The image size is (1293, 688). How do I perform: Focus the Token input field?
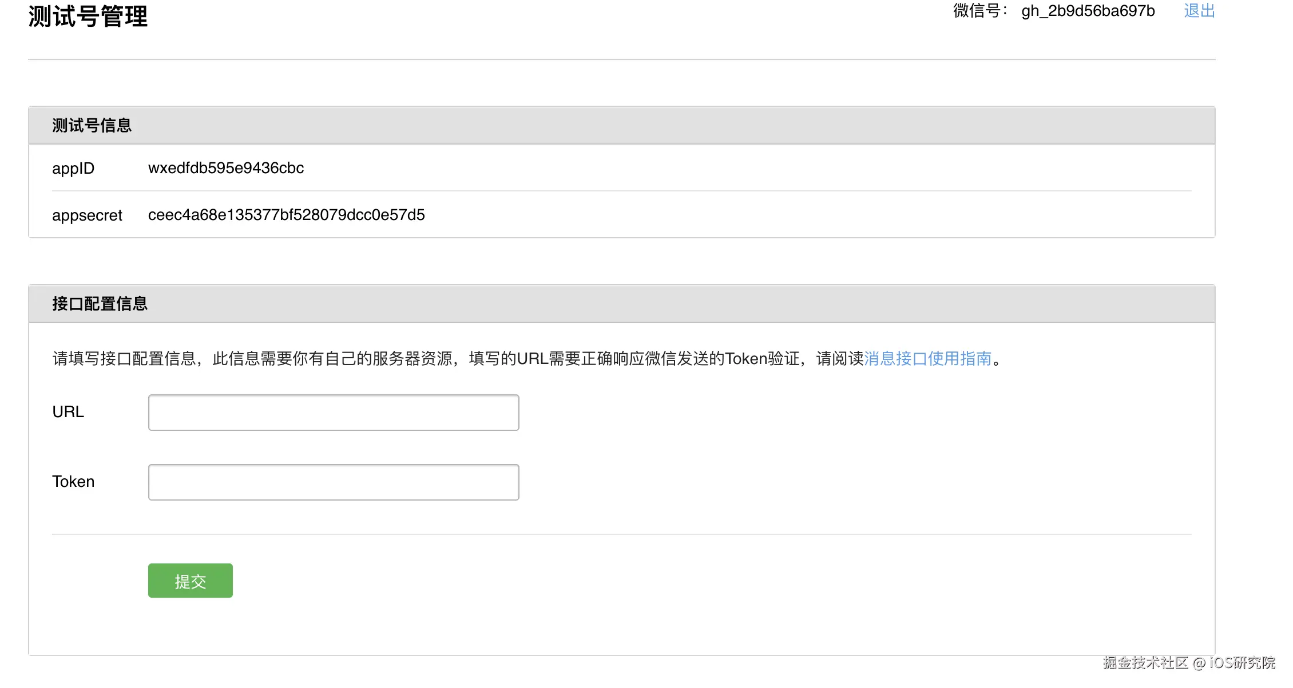coord(334,482)
